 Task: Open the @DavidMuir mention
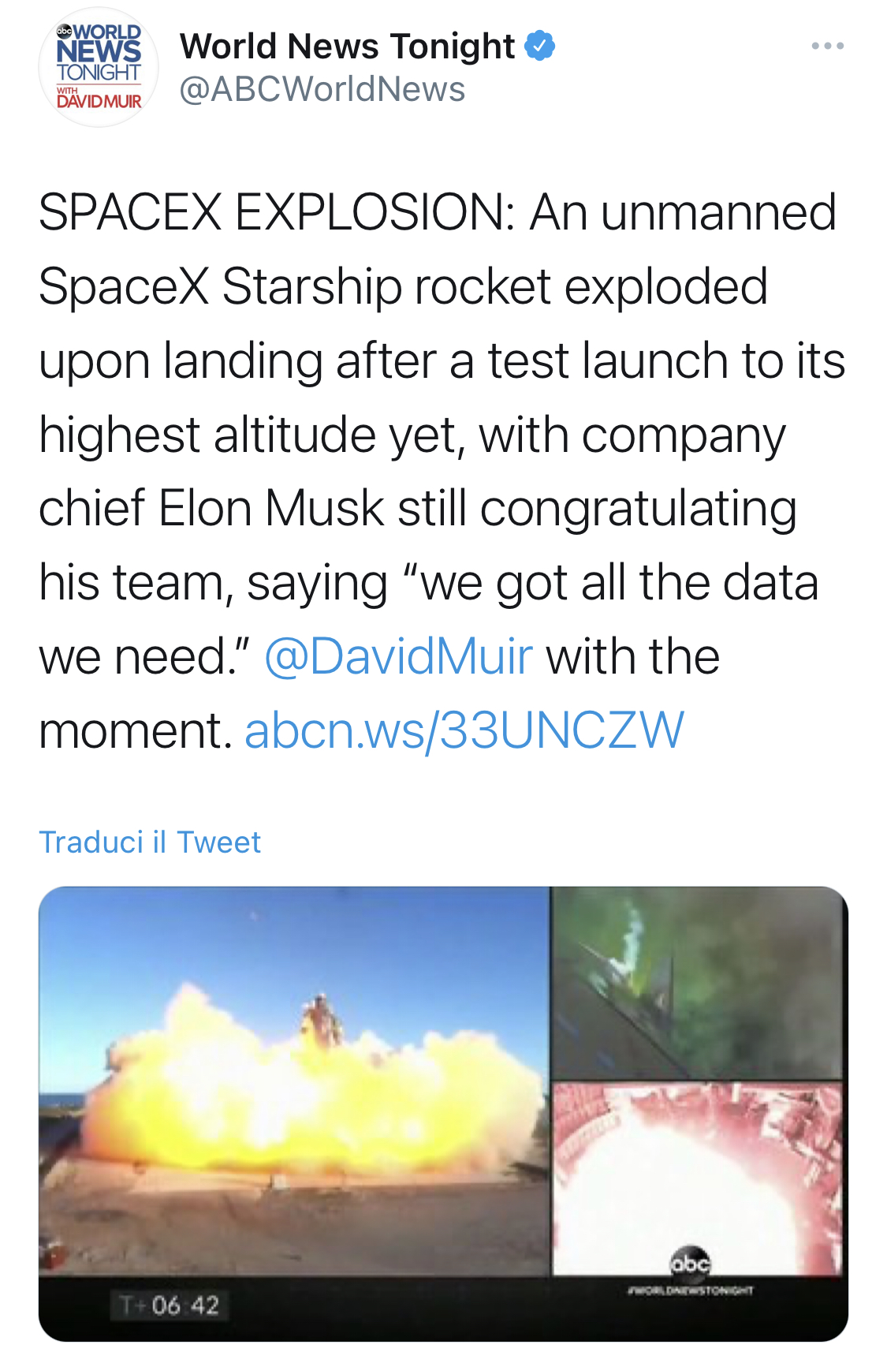[398, 656]
